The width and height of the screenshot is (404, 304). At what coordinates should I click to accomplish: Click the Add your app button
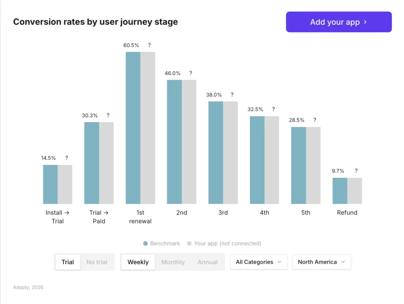point(338,22)
